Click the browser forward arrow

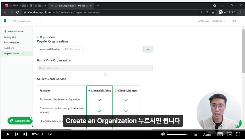(11, 12)
